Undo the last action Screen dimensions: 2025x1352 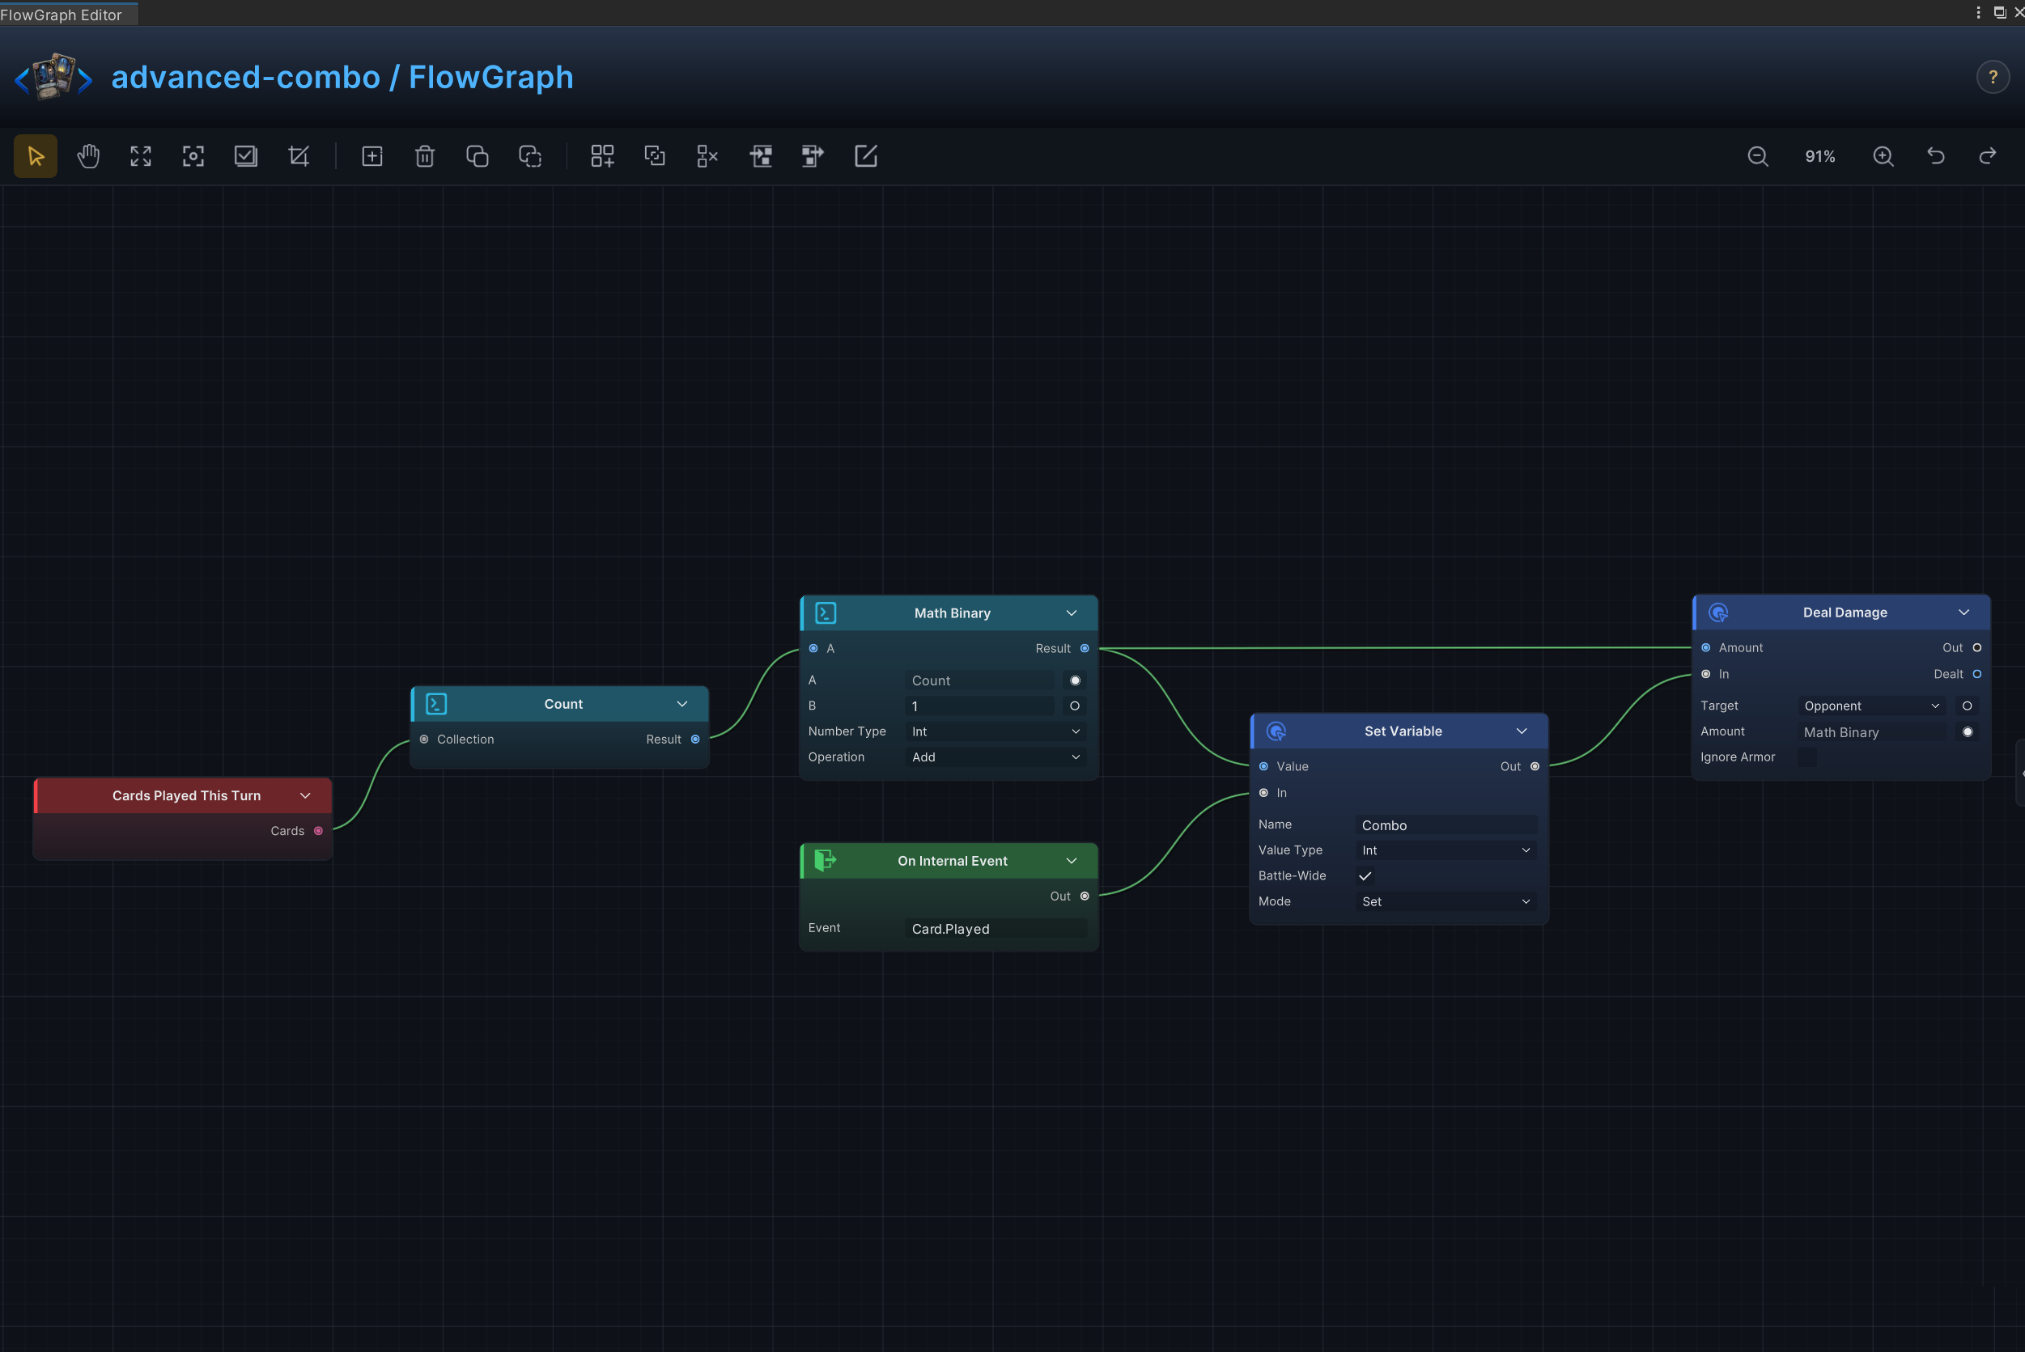[x=1936, y=156]
